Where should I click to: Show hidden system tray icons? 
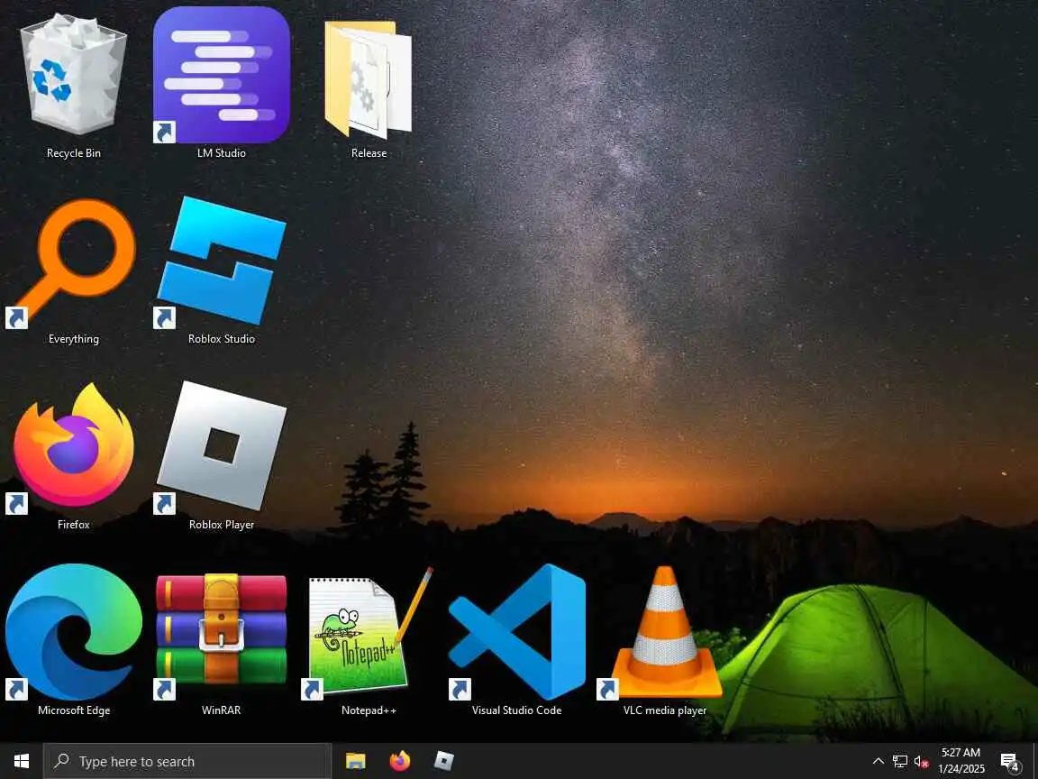[878, 761]
